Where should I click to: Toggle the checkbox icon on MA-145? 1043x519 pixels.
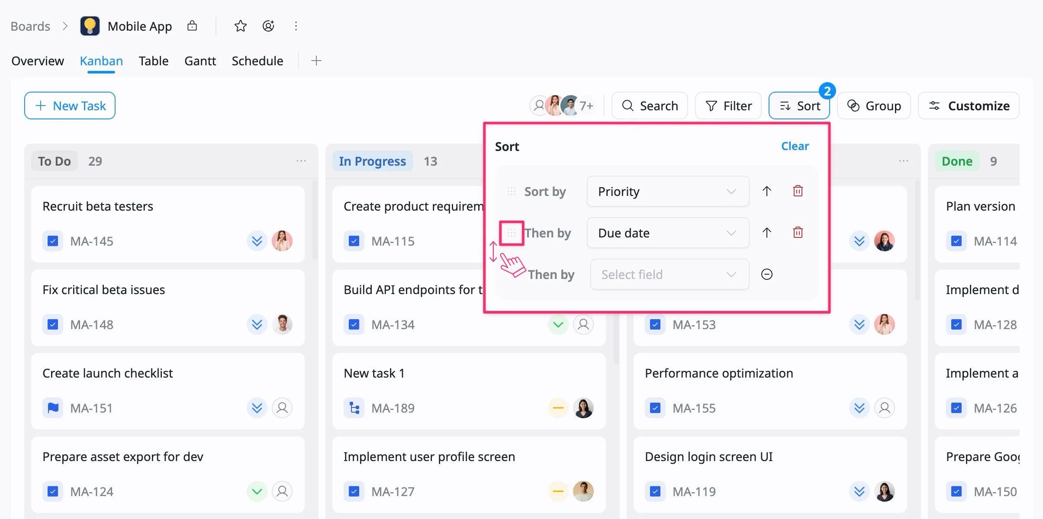53,240
